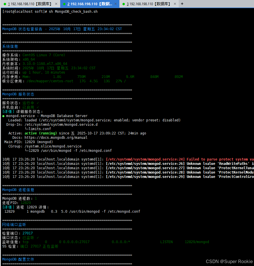
Task: Click the 'Loaded: loaded' line
Action: [x=94, y=120]
